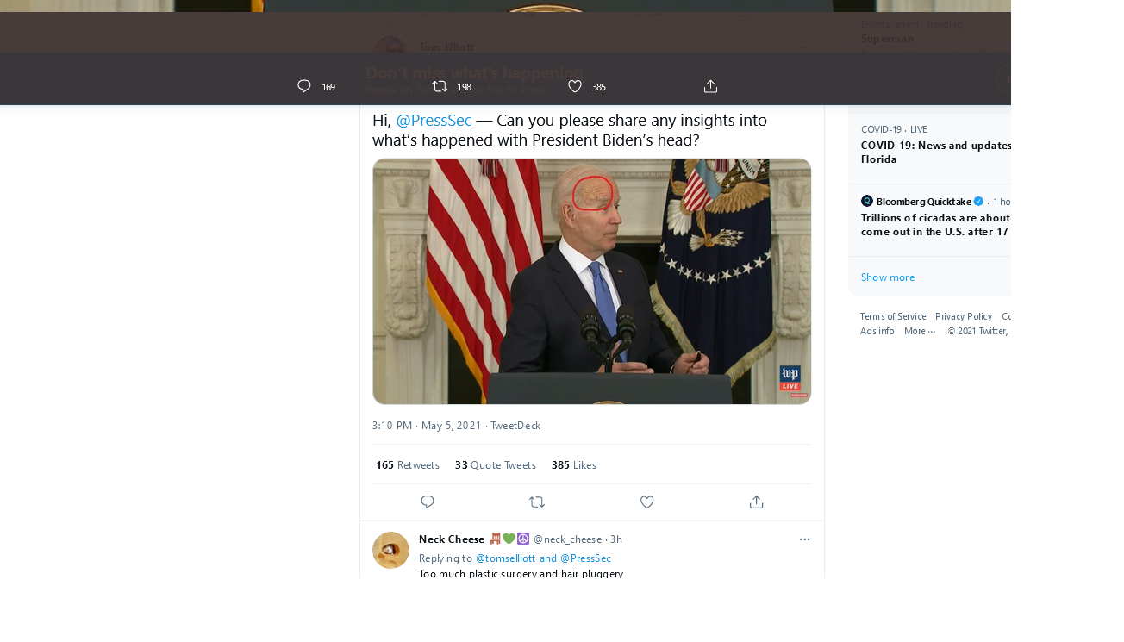Viewport: 1124px width, 642px height.
Task: Open Ads info footer link
Action: 877,332
